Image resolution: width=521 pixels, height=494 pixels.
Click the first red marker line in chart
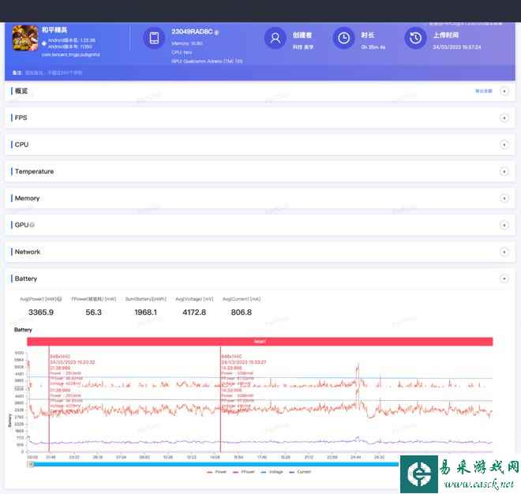click(x=49, y=399)
